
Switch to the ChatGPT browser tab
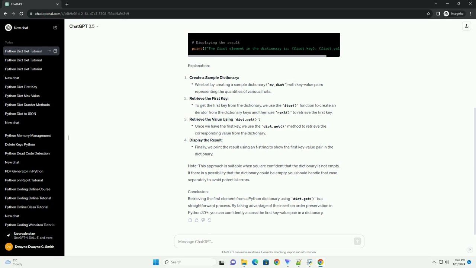[32, 4]
